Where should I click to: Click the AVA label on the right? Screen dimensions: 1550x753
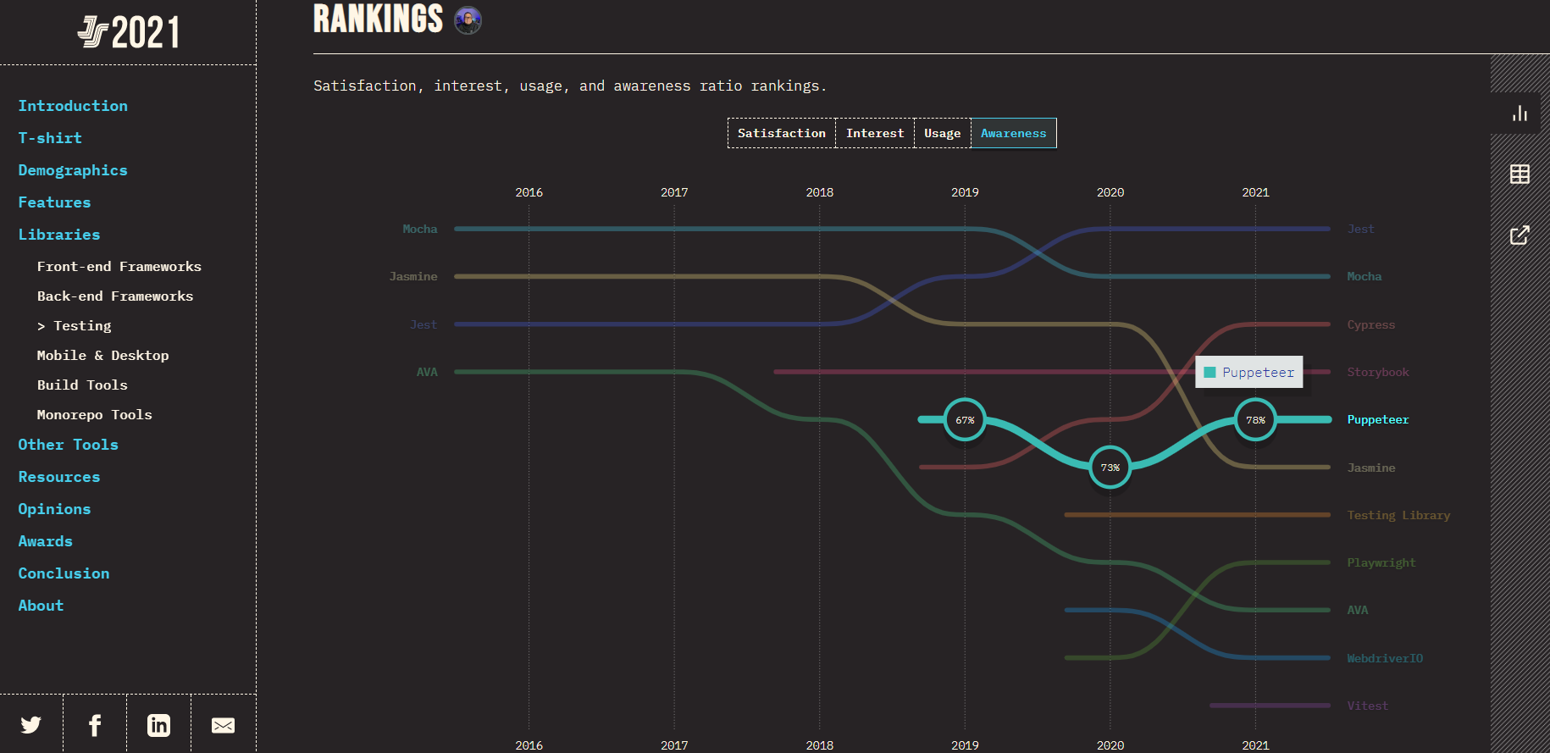click(x=1357, y=610)
